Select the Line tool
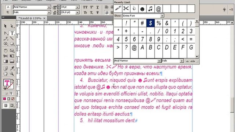Image resolution: width=235 pixels, height=132 pixels. (12, 38)
